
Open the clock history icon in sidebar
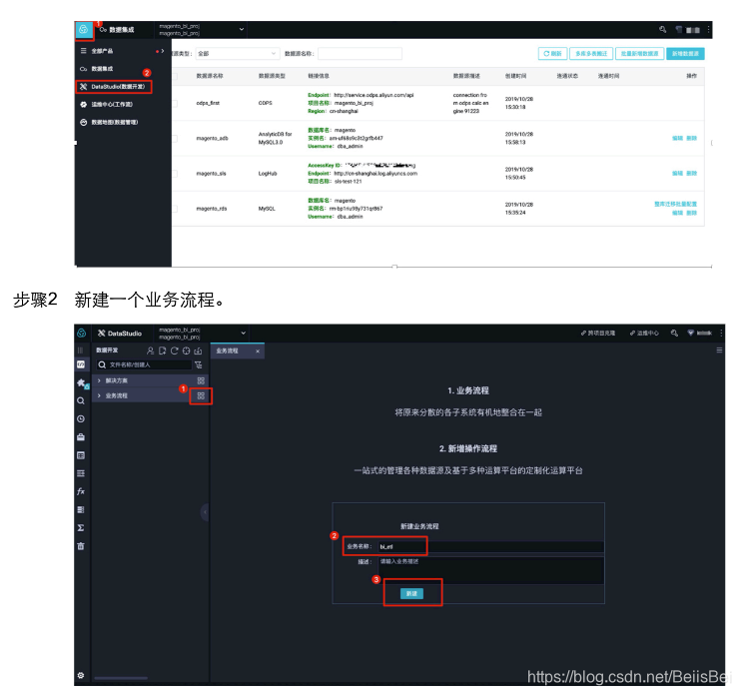click(x=81, y=419)
